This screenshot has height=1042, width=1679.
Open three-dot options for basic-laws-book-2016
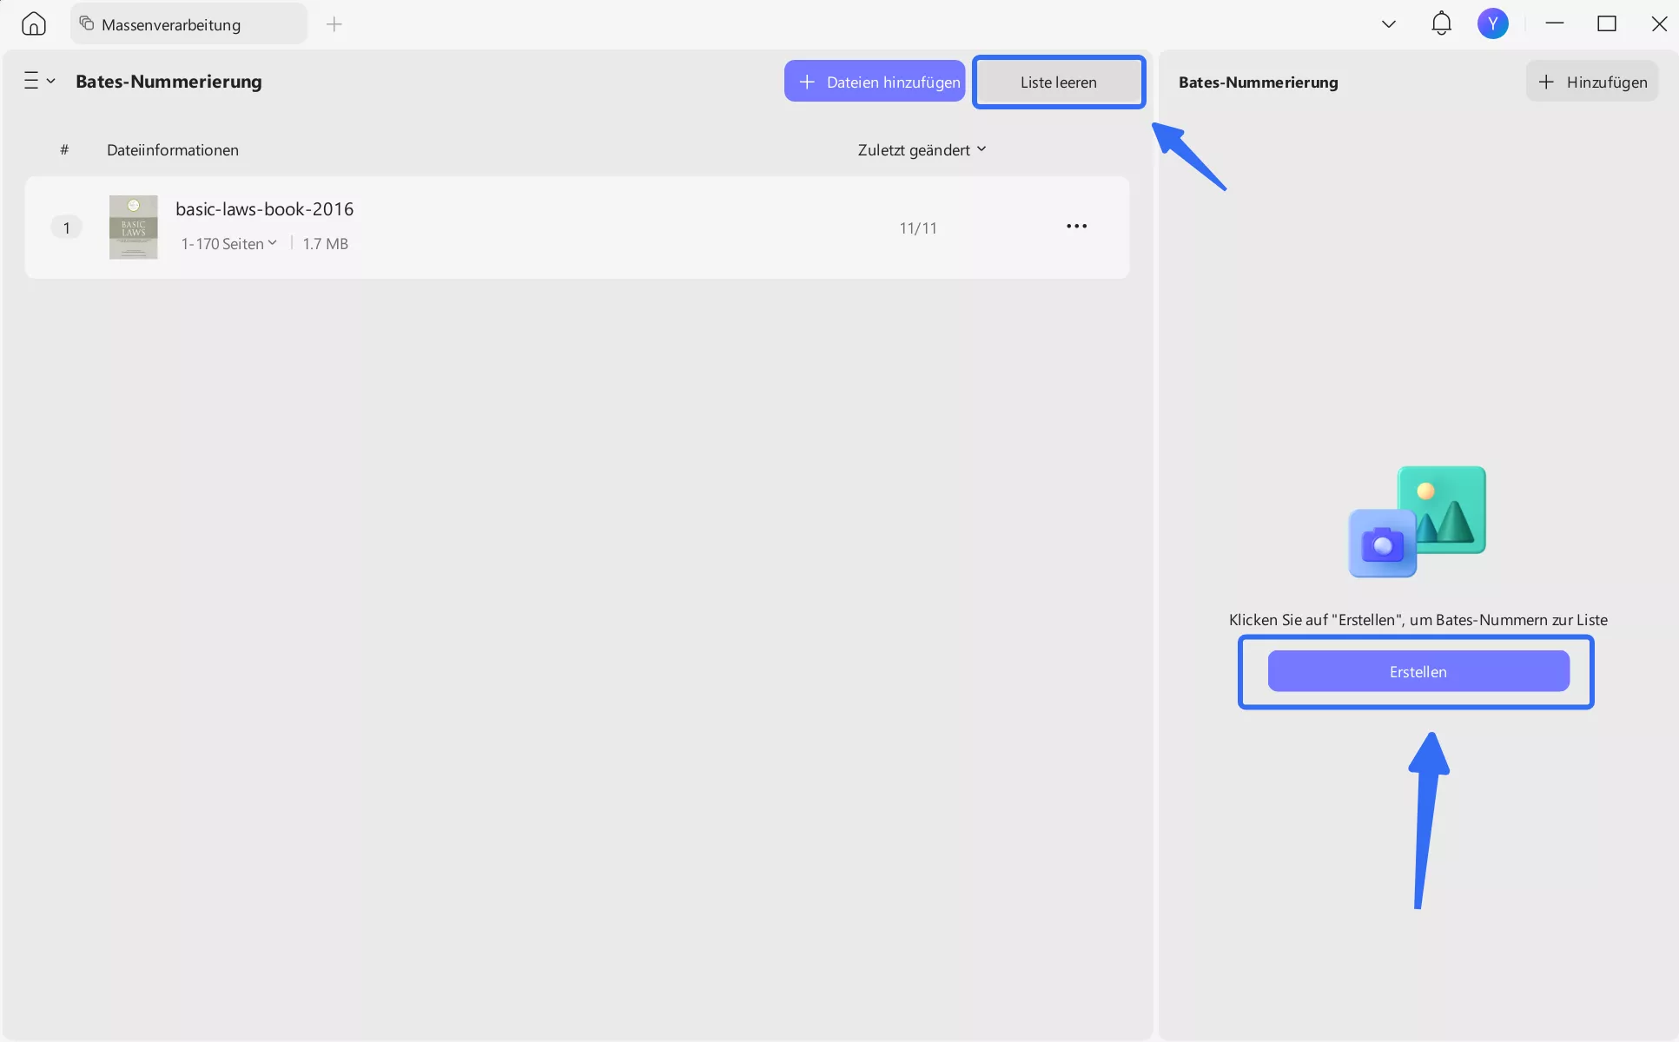click(x=1076, y=227)
